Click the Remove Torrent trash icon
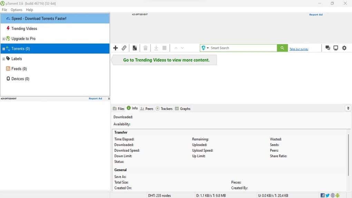The height and width of the screenshot is (198, 352). [145, 48]
